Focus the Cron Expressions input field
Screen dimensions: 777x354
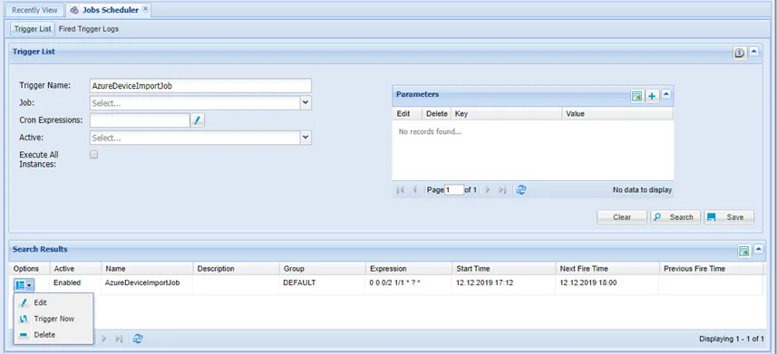[140, 120]
